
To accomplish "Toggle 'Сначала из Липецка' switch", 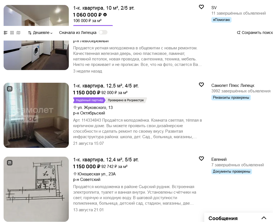I will (x=103, y=33).
